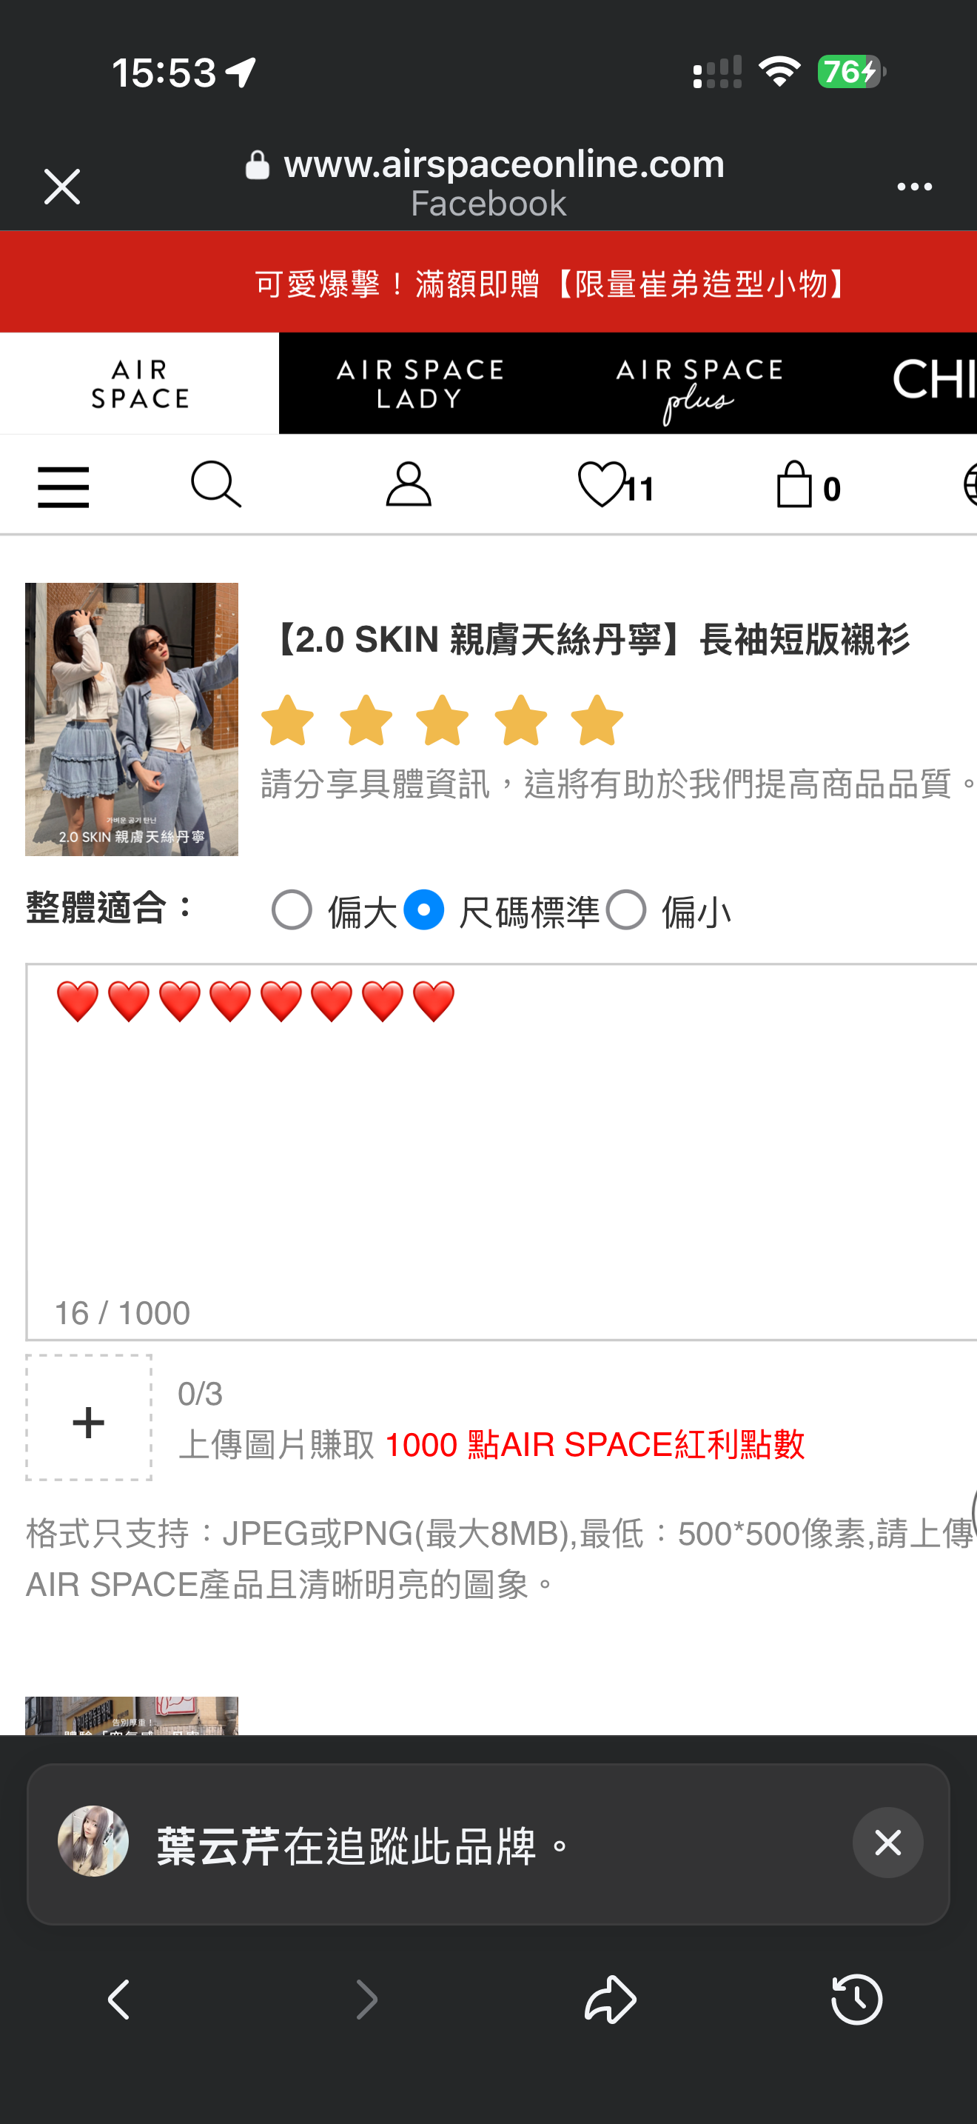Image resolution: width=977 pixels, height=2124 pixels.
Task: Go back with the browser back arrow
Action: [x=118, y=1999]
